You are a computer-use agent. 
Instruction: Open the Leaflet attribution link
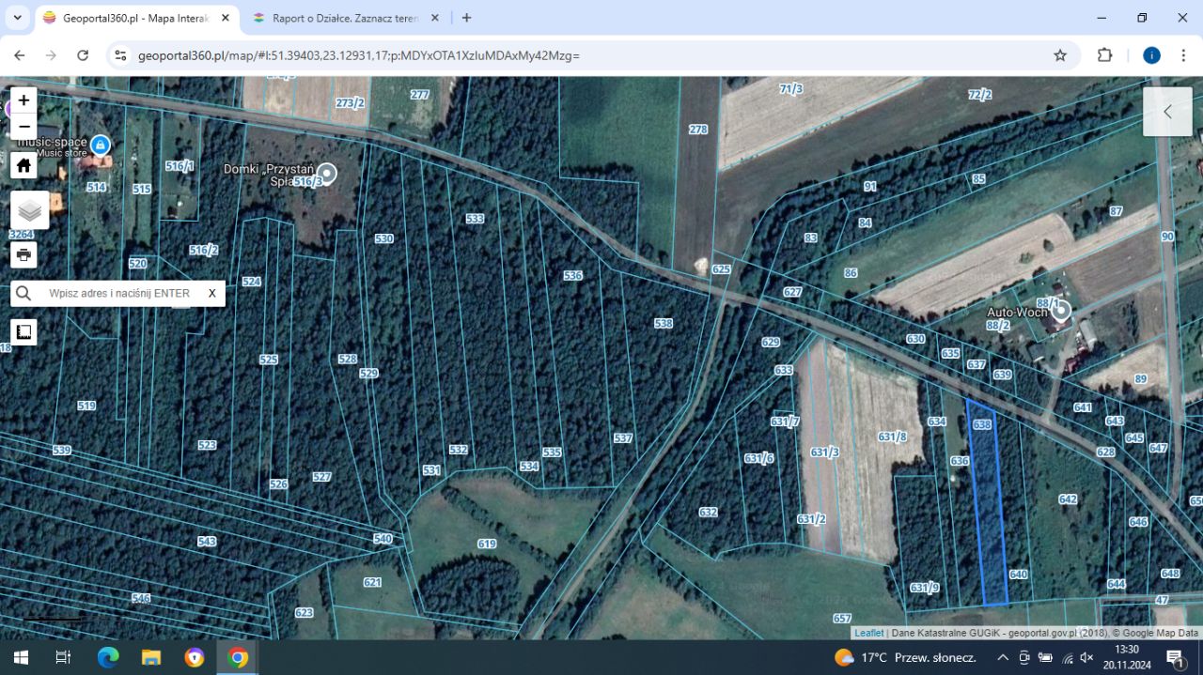tap(868, 633)
